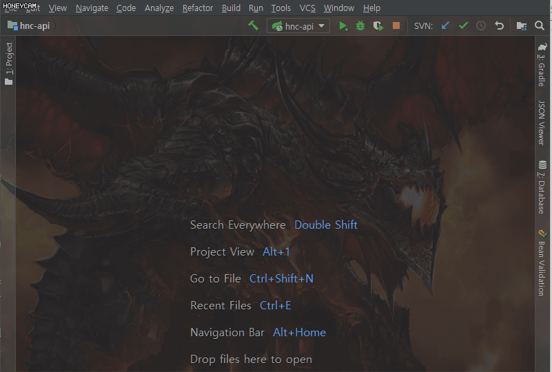Click the Alt+1 Project View hint
The width and height of the screenshot is (552, 372).
[x=276, y=251]
